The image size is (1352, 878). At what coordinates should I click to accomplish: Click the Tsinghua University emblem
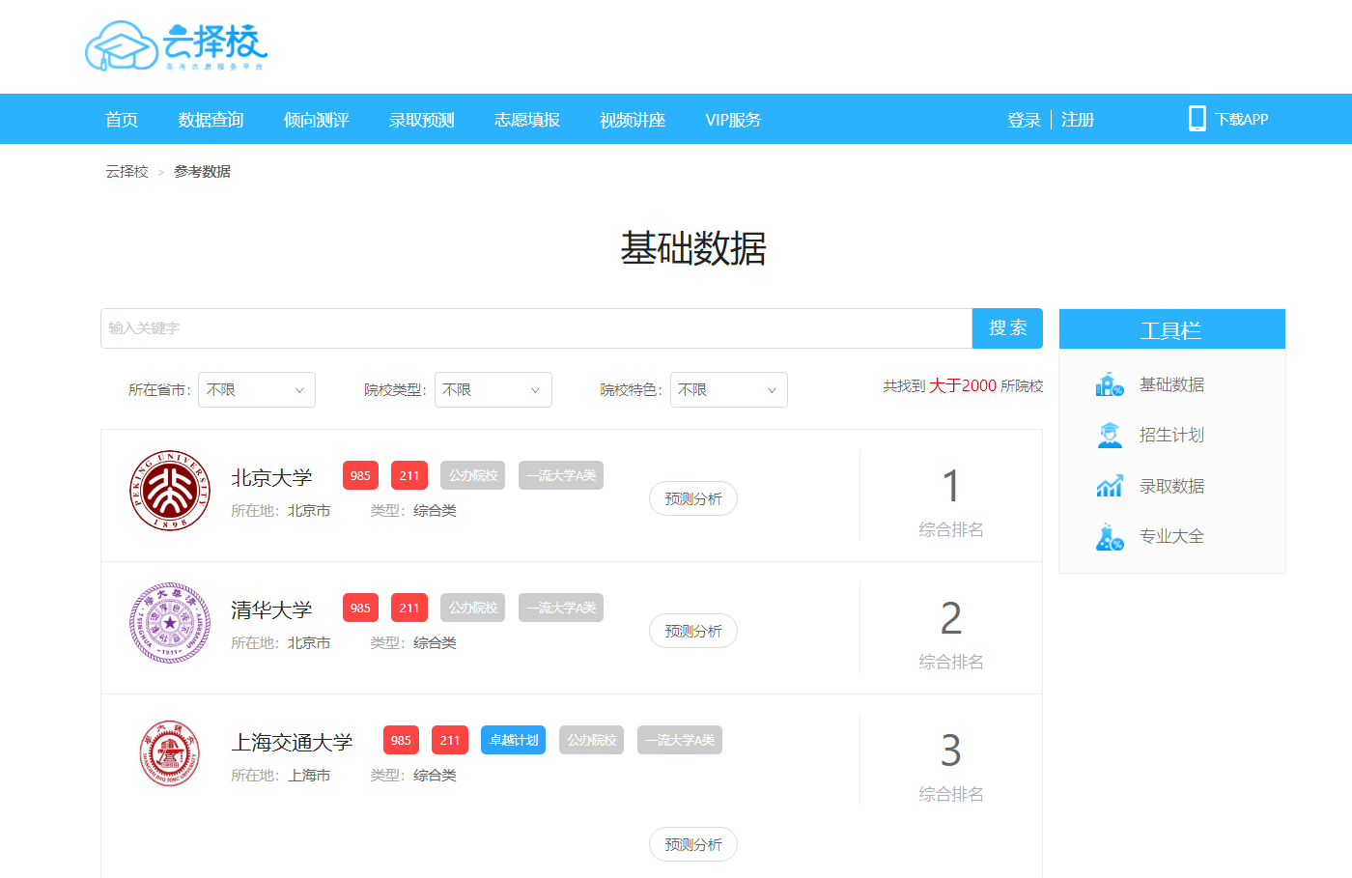tap(170, 623)
